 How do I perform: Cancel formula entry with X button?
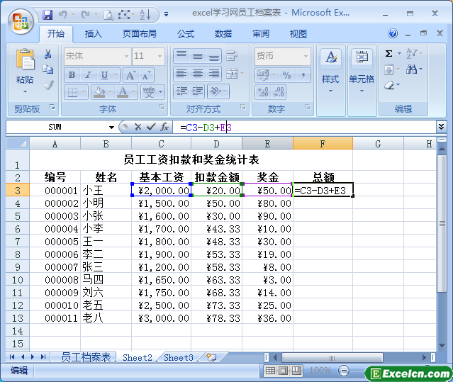[138, 127]
